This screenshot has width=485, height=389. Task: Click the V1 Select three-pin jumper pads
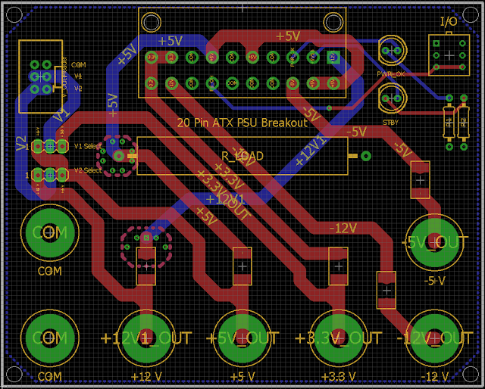click(50, 146)
